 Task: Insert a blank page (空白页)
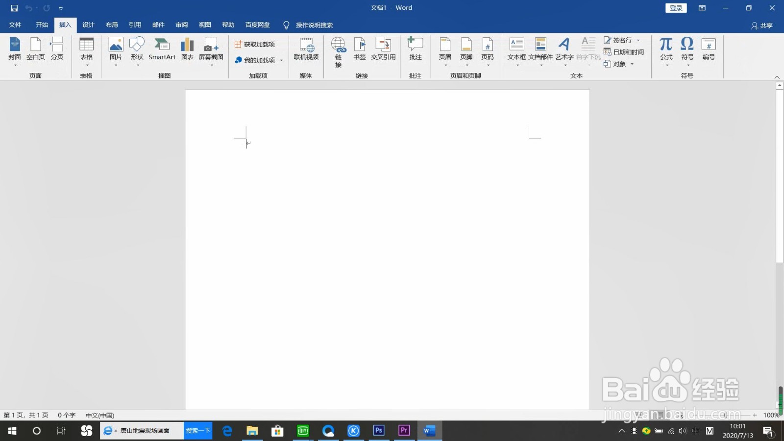point(35,49)
